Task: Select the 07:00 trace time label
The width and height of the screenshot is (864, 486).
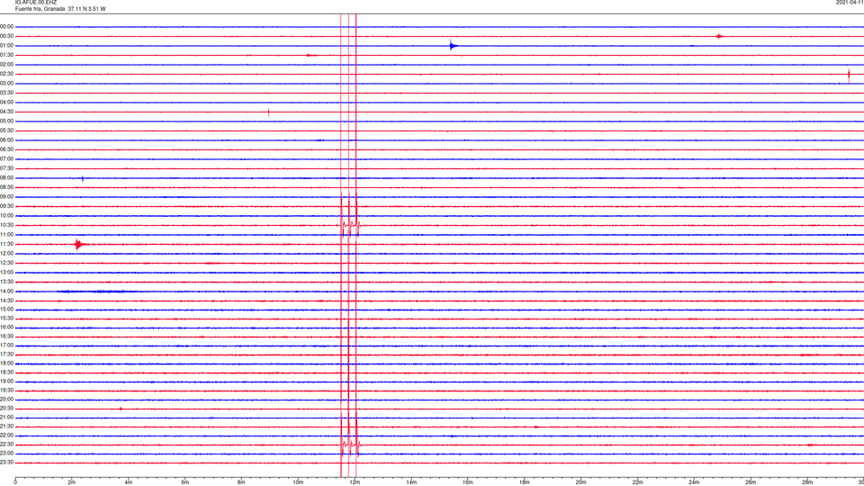Action: (7, 158)
